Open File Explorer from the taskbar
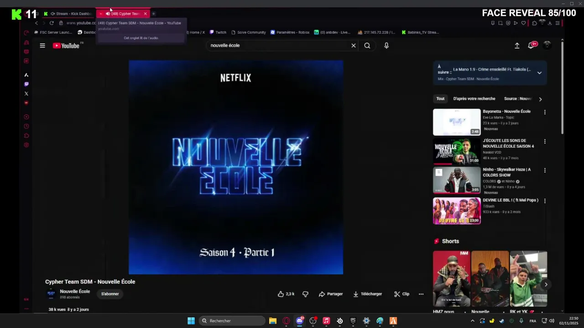Image resolution: width=584 pixels, height=328 pixels. [273, 321]
